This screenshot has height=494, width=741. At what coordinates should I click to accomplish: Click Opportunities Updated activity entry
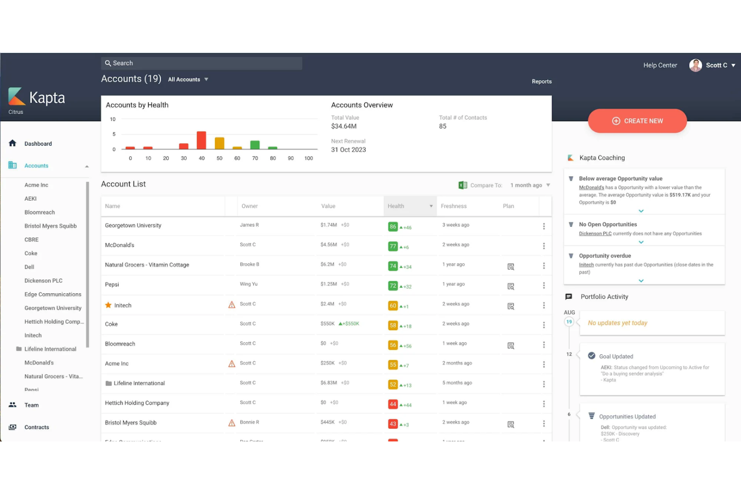[x=652, y=422]
